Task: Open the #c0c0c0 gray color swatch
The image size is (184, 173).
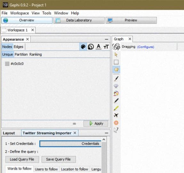Action: [7, 64]
